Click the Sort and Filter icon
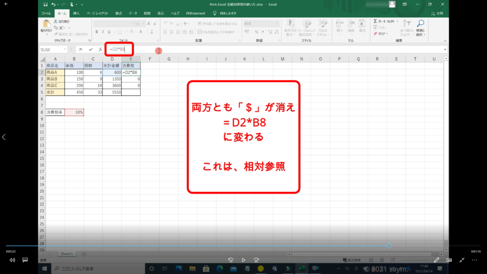487x274 pixels. [x=407, y=26]
